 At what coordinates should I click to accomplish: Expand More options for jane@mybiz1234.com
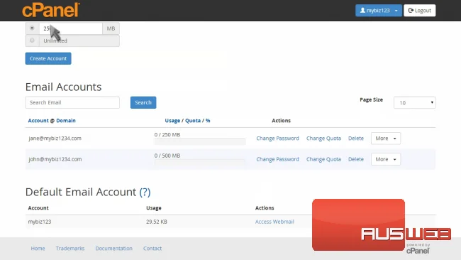[385, 139]
